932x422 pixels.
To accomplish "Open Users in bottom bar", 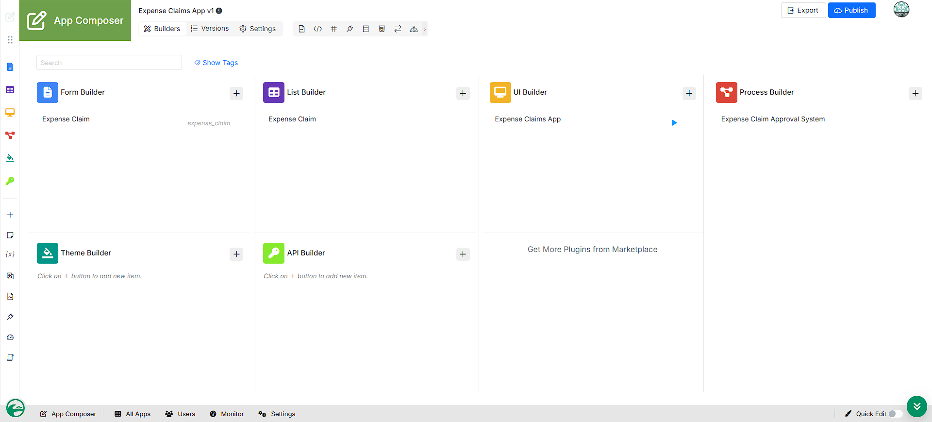I will pos(180,414).
